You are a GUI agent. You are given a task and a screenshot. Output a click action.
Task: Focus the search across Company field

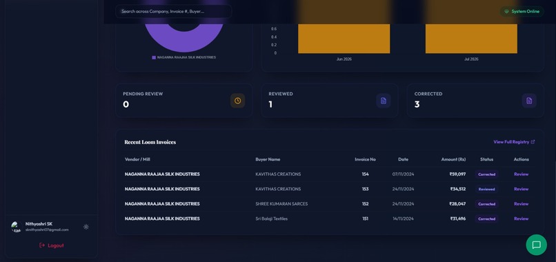click(x=173, y=11)
